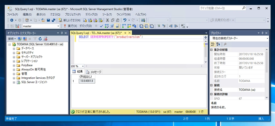The image size is (275, 126).
Task: Expand the セキュリティ folder
Action: pyautogui.click(x=14, y=53)
